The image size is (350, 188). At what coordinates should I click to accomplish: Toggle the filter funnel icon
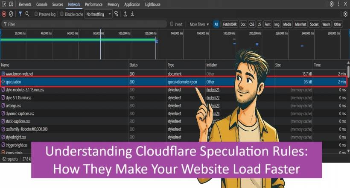coord(20,14)
